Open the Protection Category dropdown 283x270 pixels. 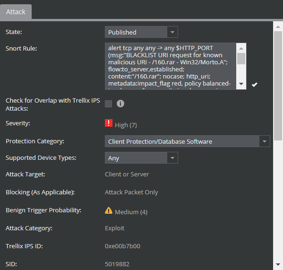188,141
